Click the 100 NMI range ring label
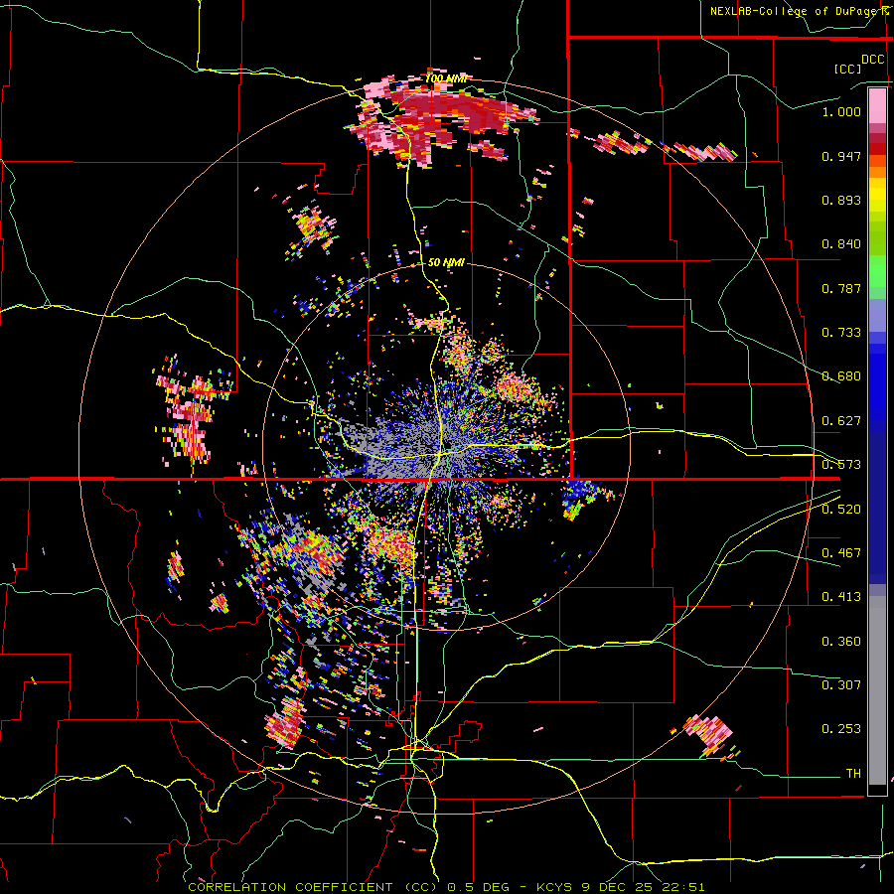Viewport: 894px width, 894px height. pos(446,78)
